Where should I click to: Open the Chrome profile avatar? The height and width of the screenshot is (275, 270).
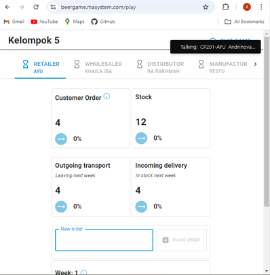pyautogui.click(x=247, y=7)
